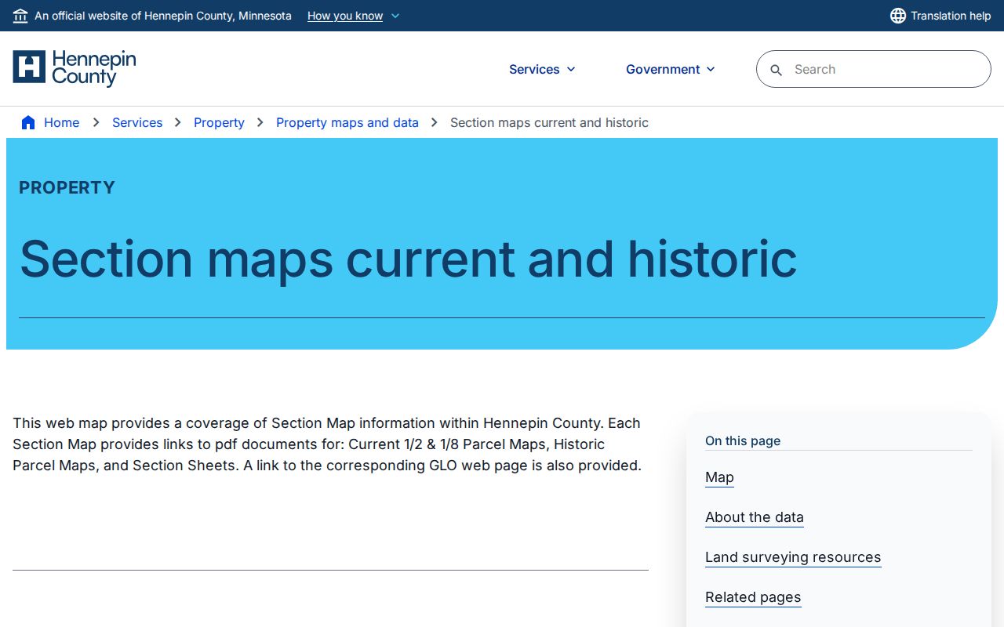Go to Home breadcrumb link
Screen dimensions: 1004x627
[x=61, y=122]
